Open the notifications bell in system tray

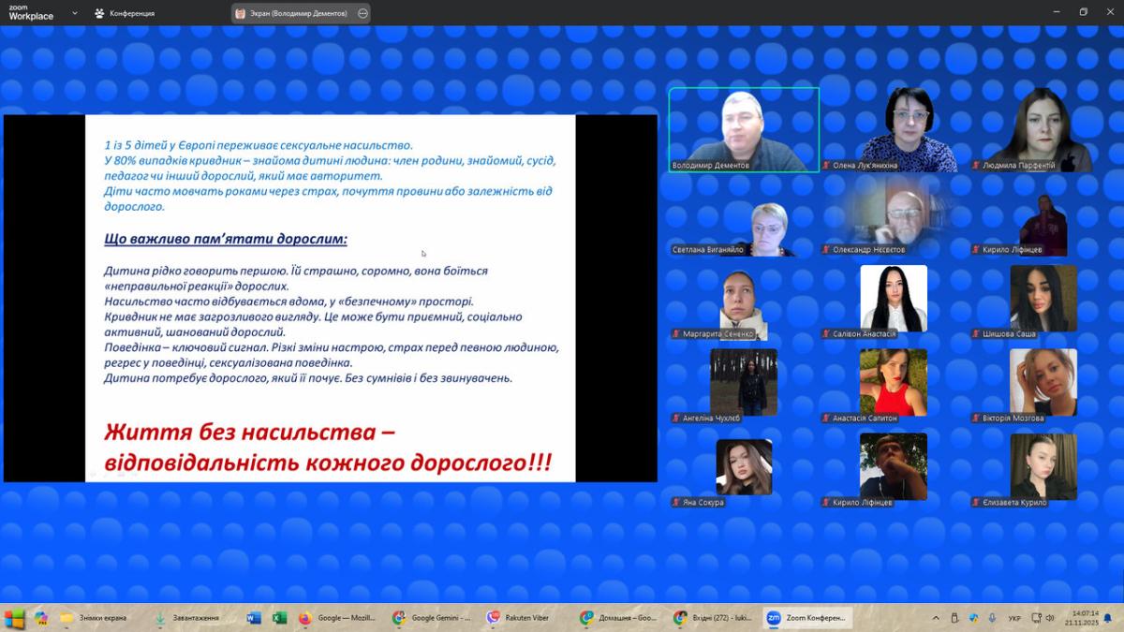1108,618
